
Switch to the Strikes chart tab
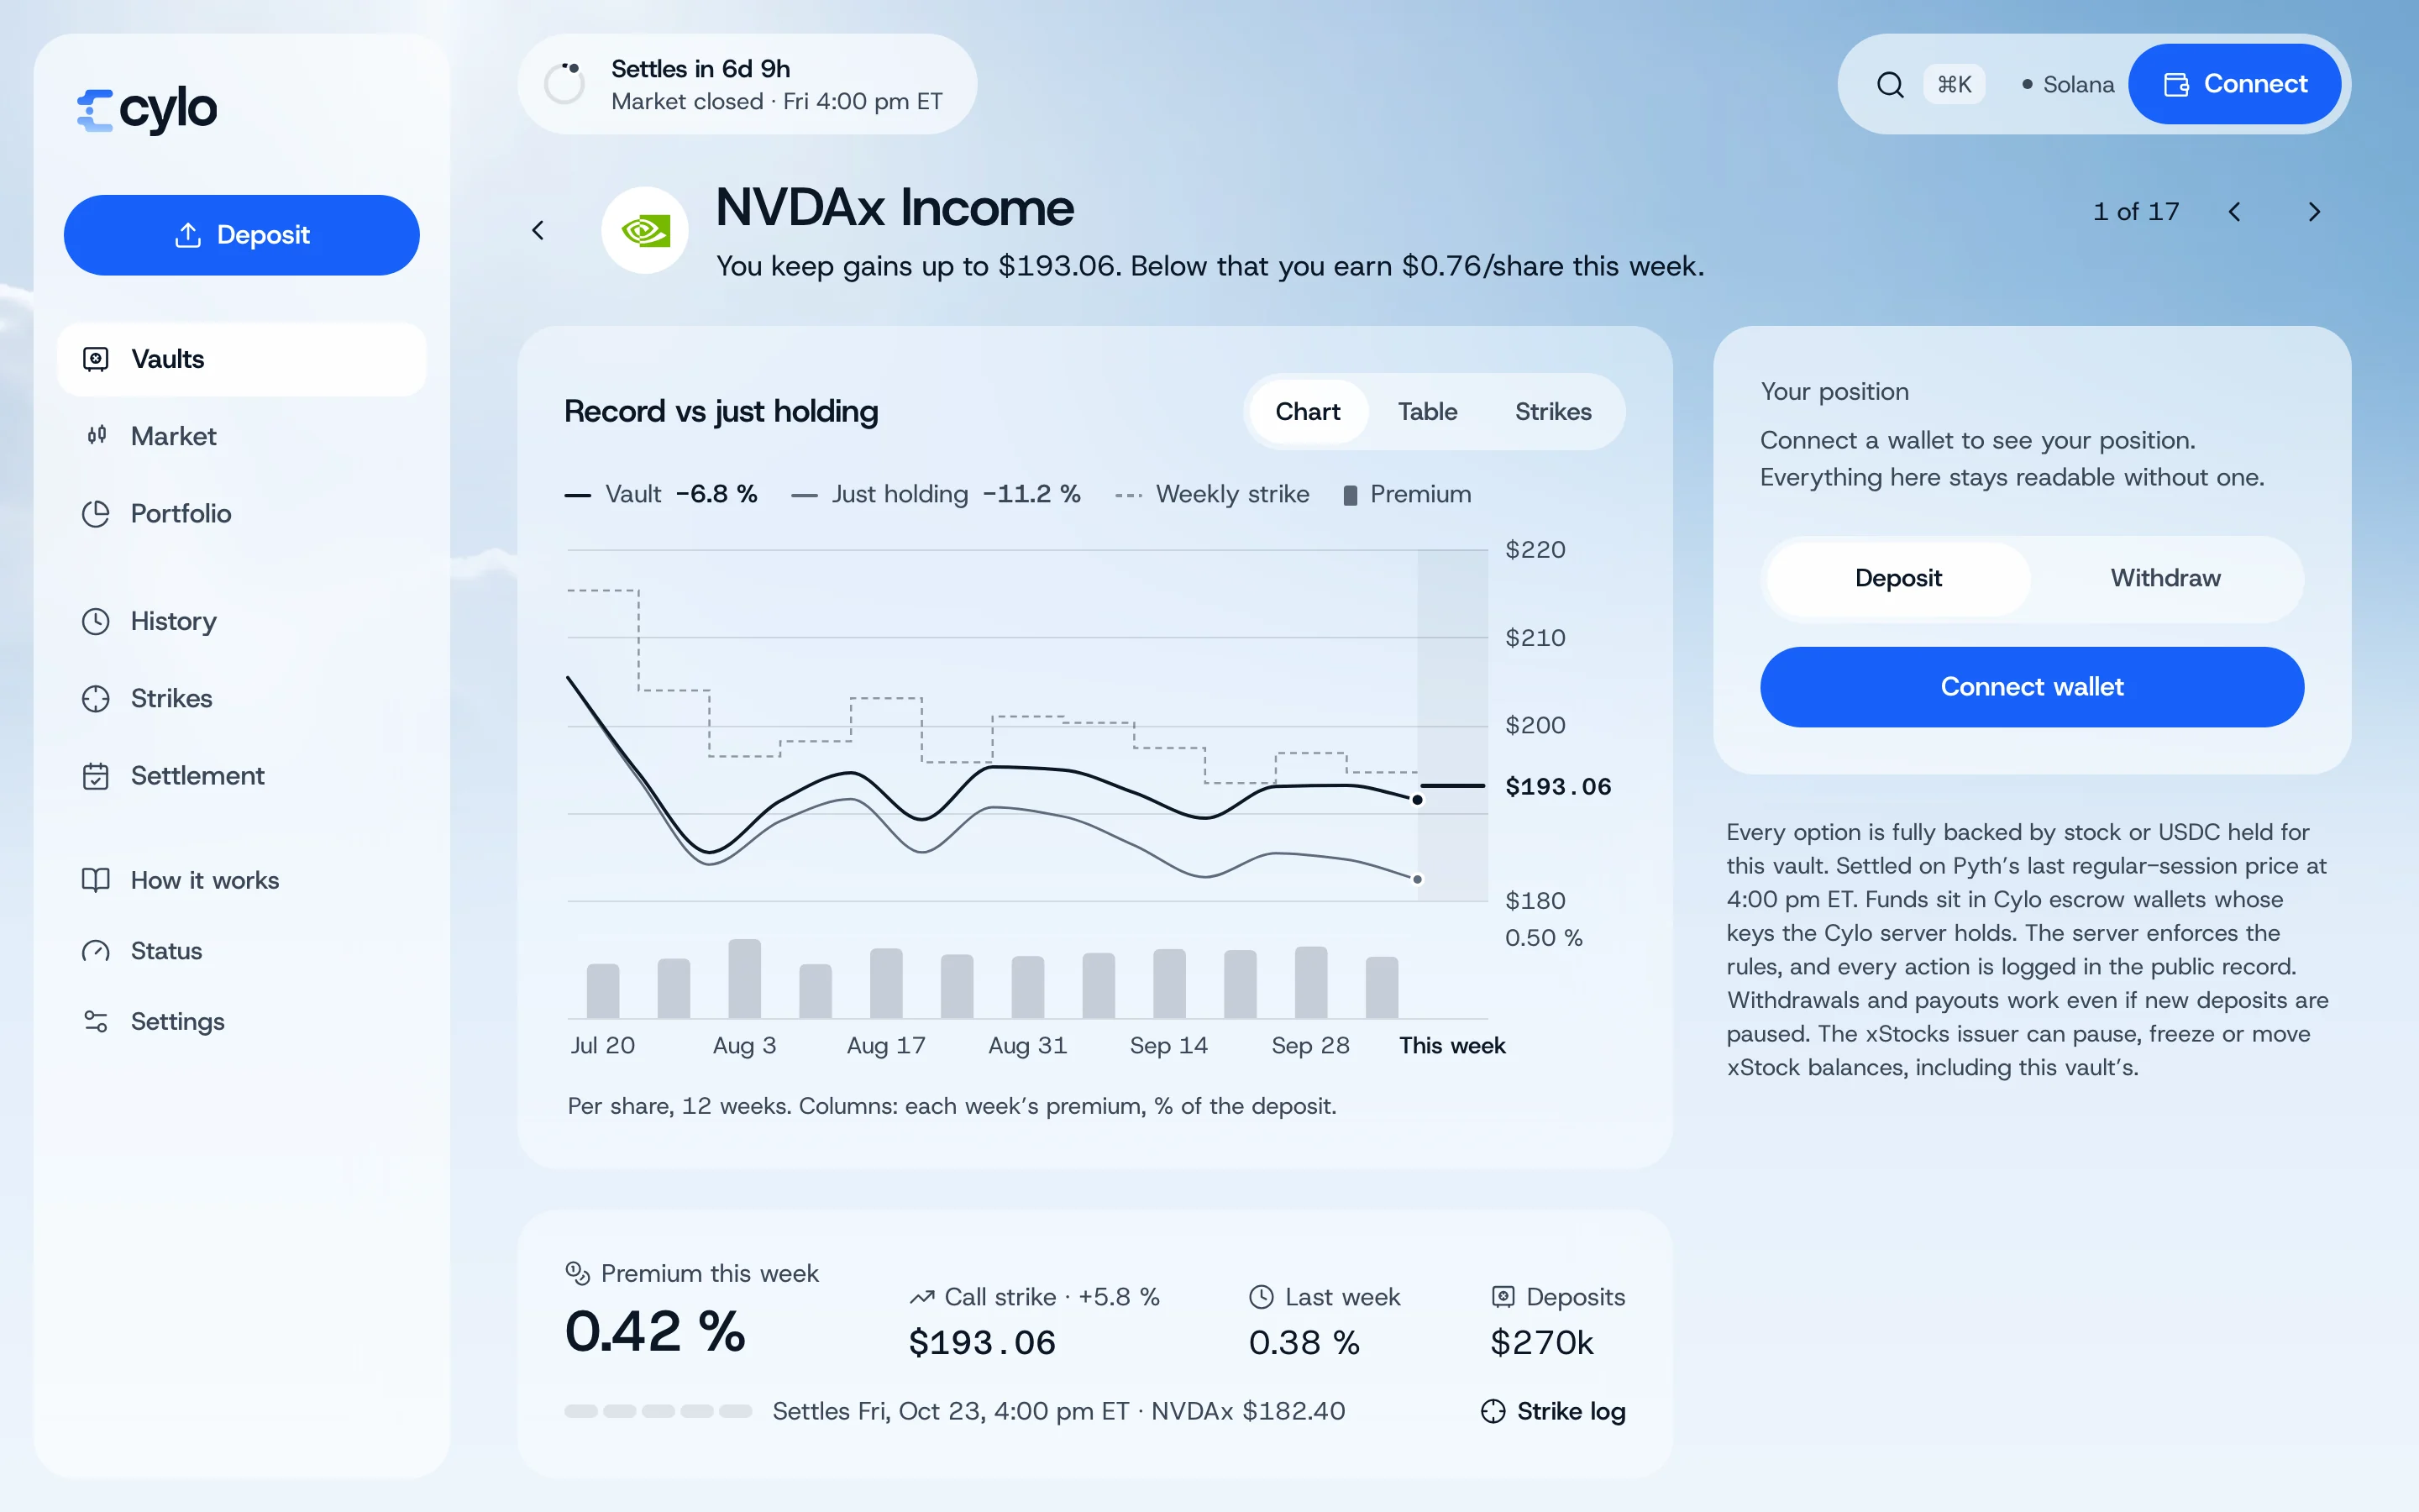point(1552,412)
